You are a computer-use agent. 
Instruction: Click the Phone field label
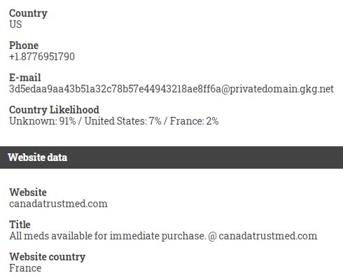24,45
